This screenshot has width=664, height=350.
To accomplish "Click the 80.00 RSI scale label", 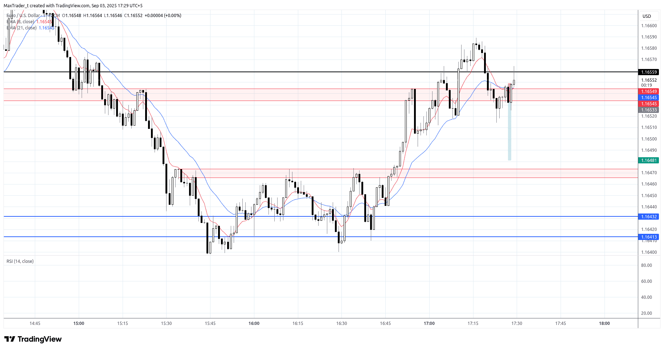I will click(x=646, y=265).
